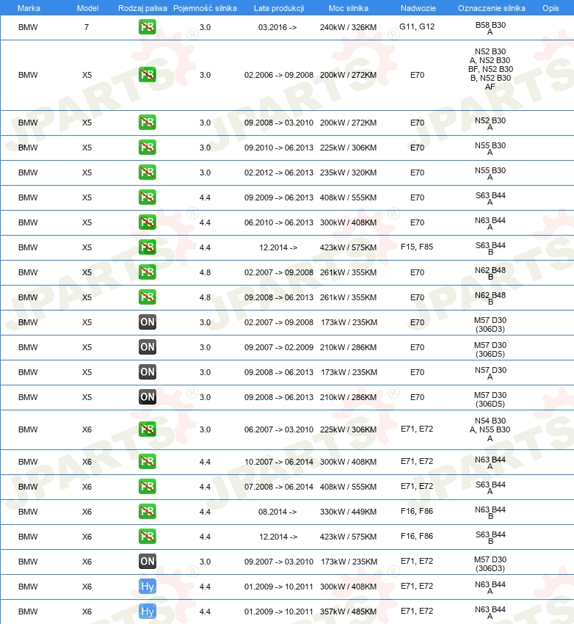
Task: Click petrol icon in X5 06.2010 -> 06.2013 row
Action: [148, 222]
